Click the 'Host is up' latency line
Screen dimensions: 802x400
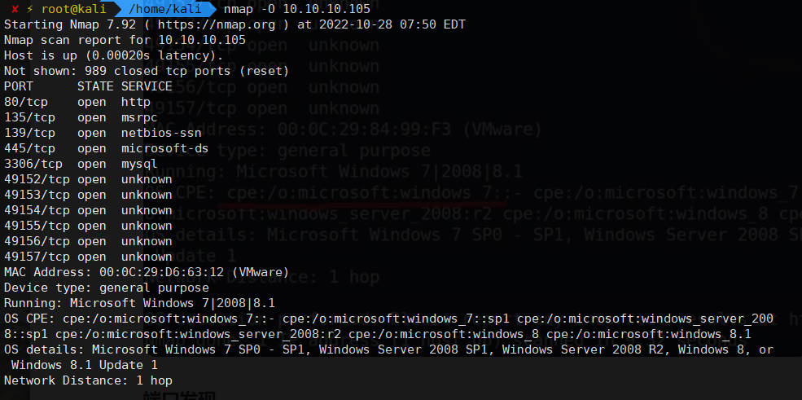coord(113,55)
